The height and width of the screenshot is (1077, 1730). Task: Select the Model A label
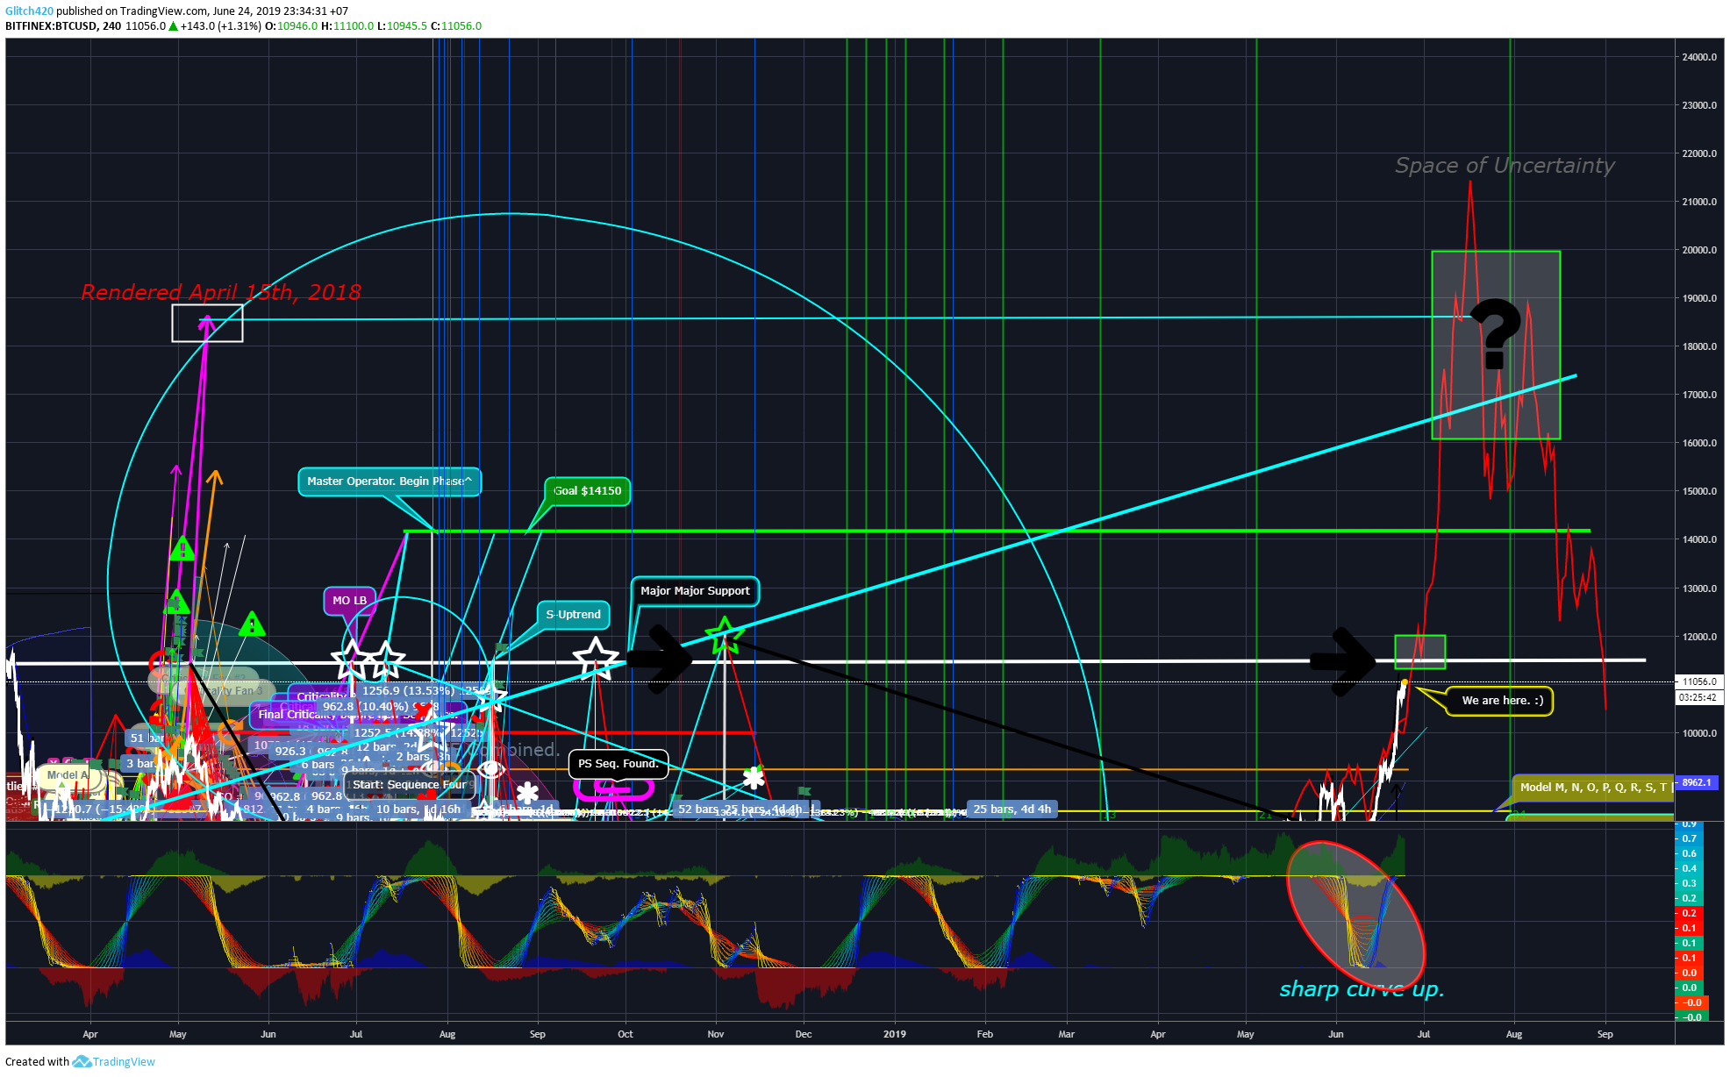[x=68, y=775]
